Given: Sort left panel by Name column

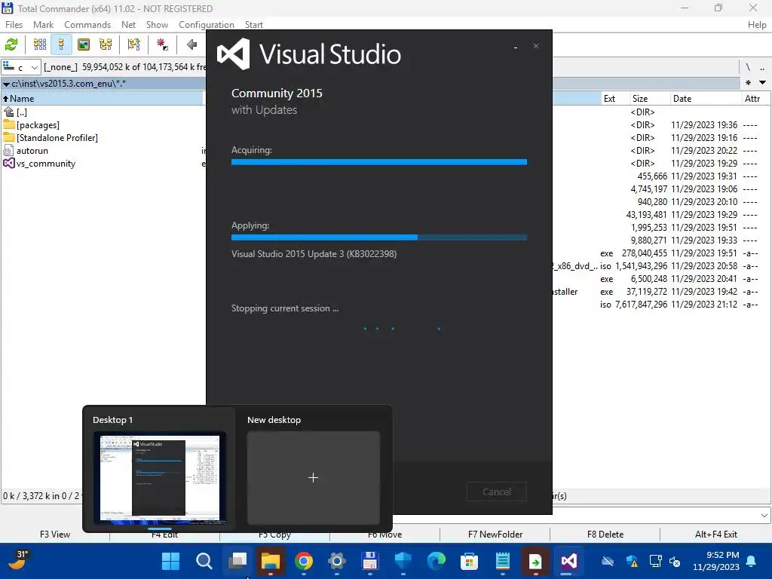Looking at the screenshot, I should pyautogui.click(x=103, y=99).
